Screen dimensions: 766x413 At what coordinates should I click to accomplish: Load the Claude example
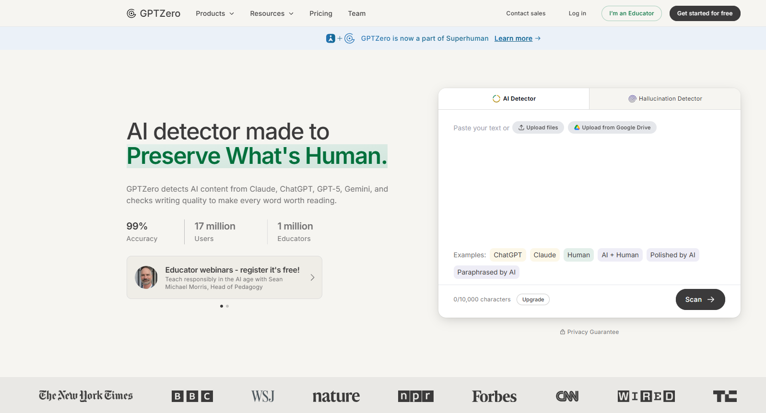(545, 255)
